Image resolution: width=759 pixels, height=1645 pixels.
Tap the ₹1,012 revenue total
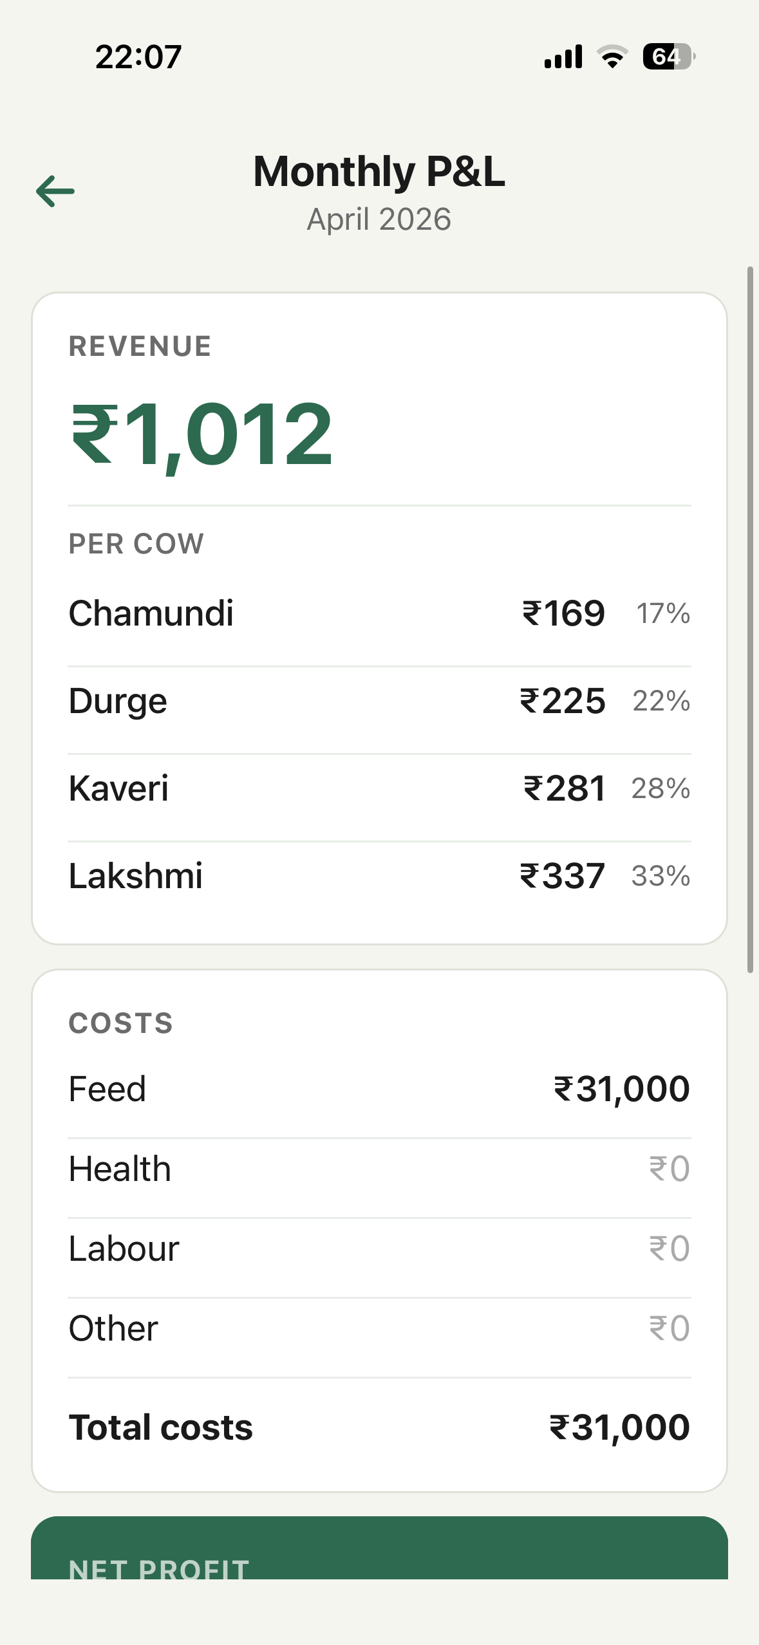pyautogui.click(x=201, y=434)
